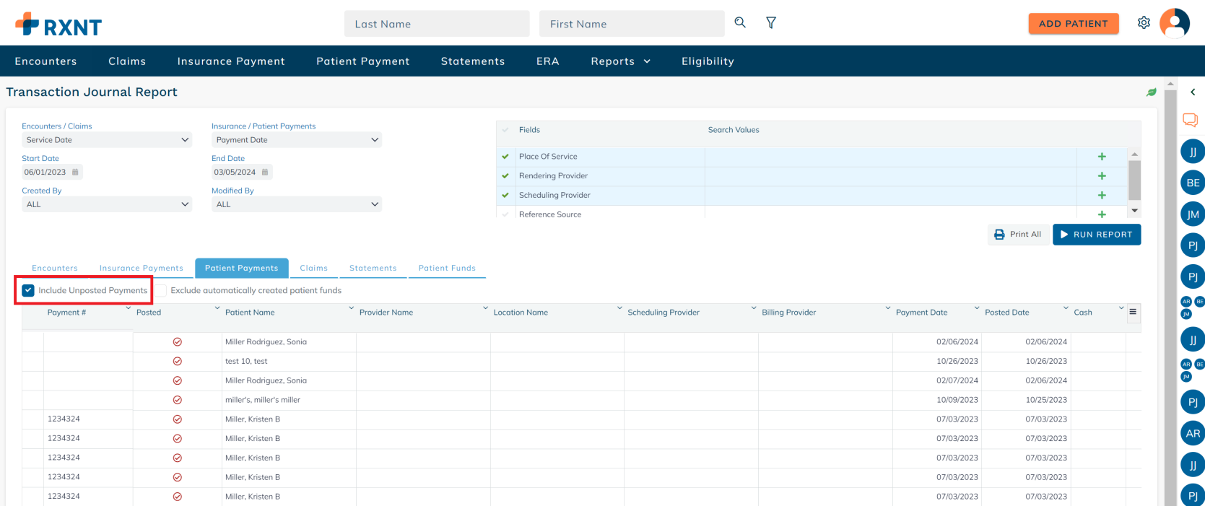Click the fields list scrollbar thumb
The height and width of the screenshot is (506, 1205).
(1134, 180)
